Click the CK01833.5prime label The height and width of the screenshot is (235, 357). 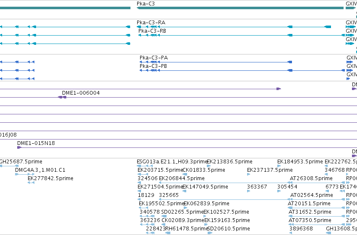point(204,170)
